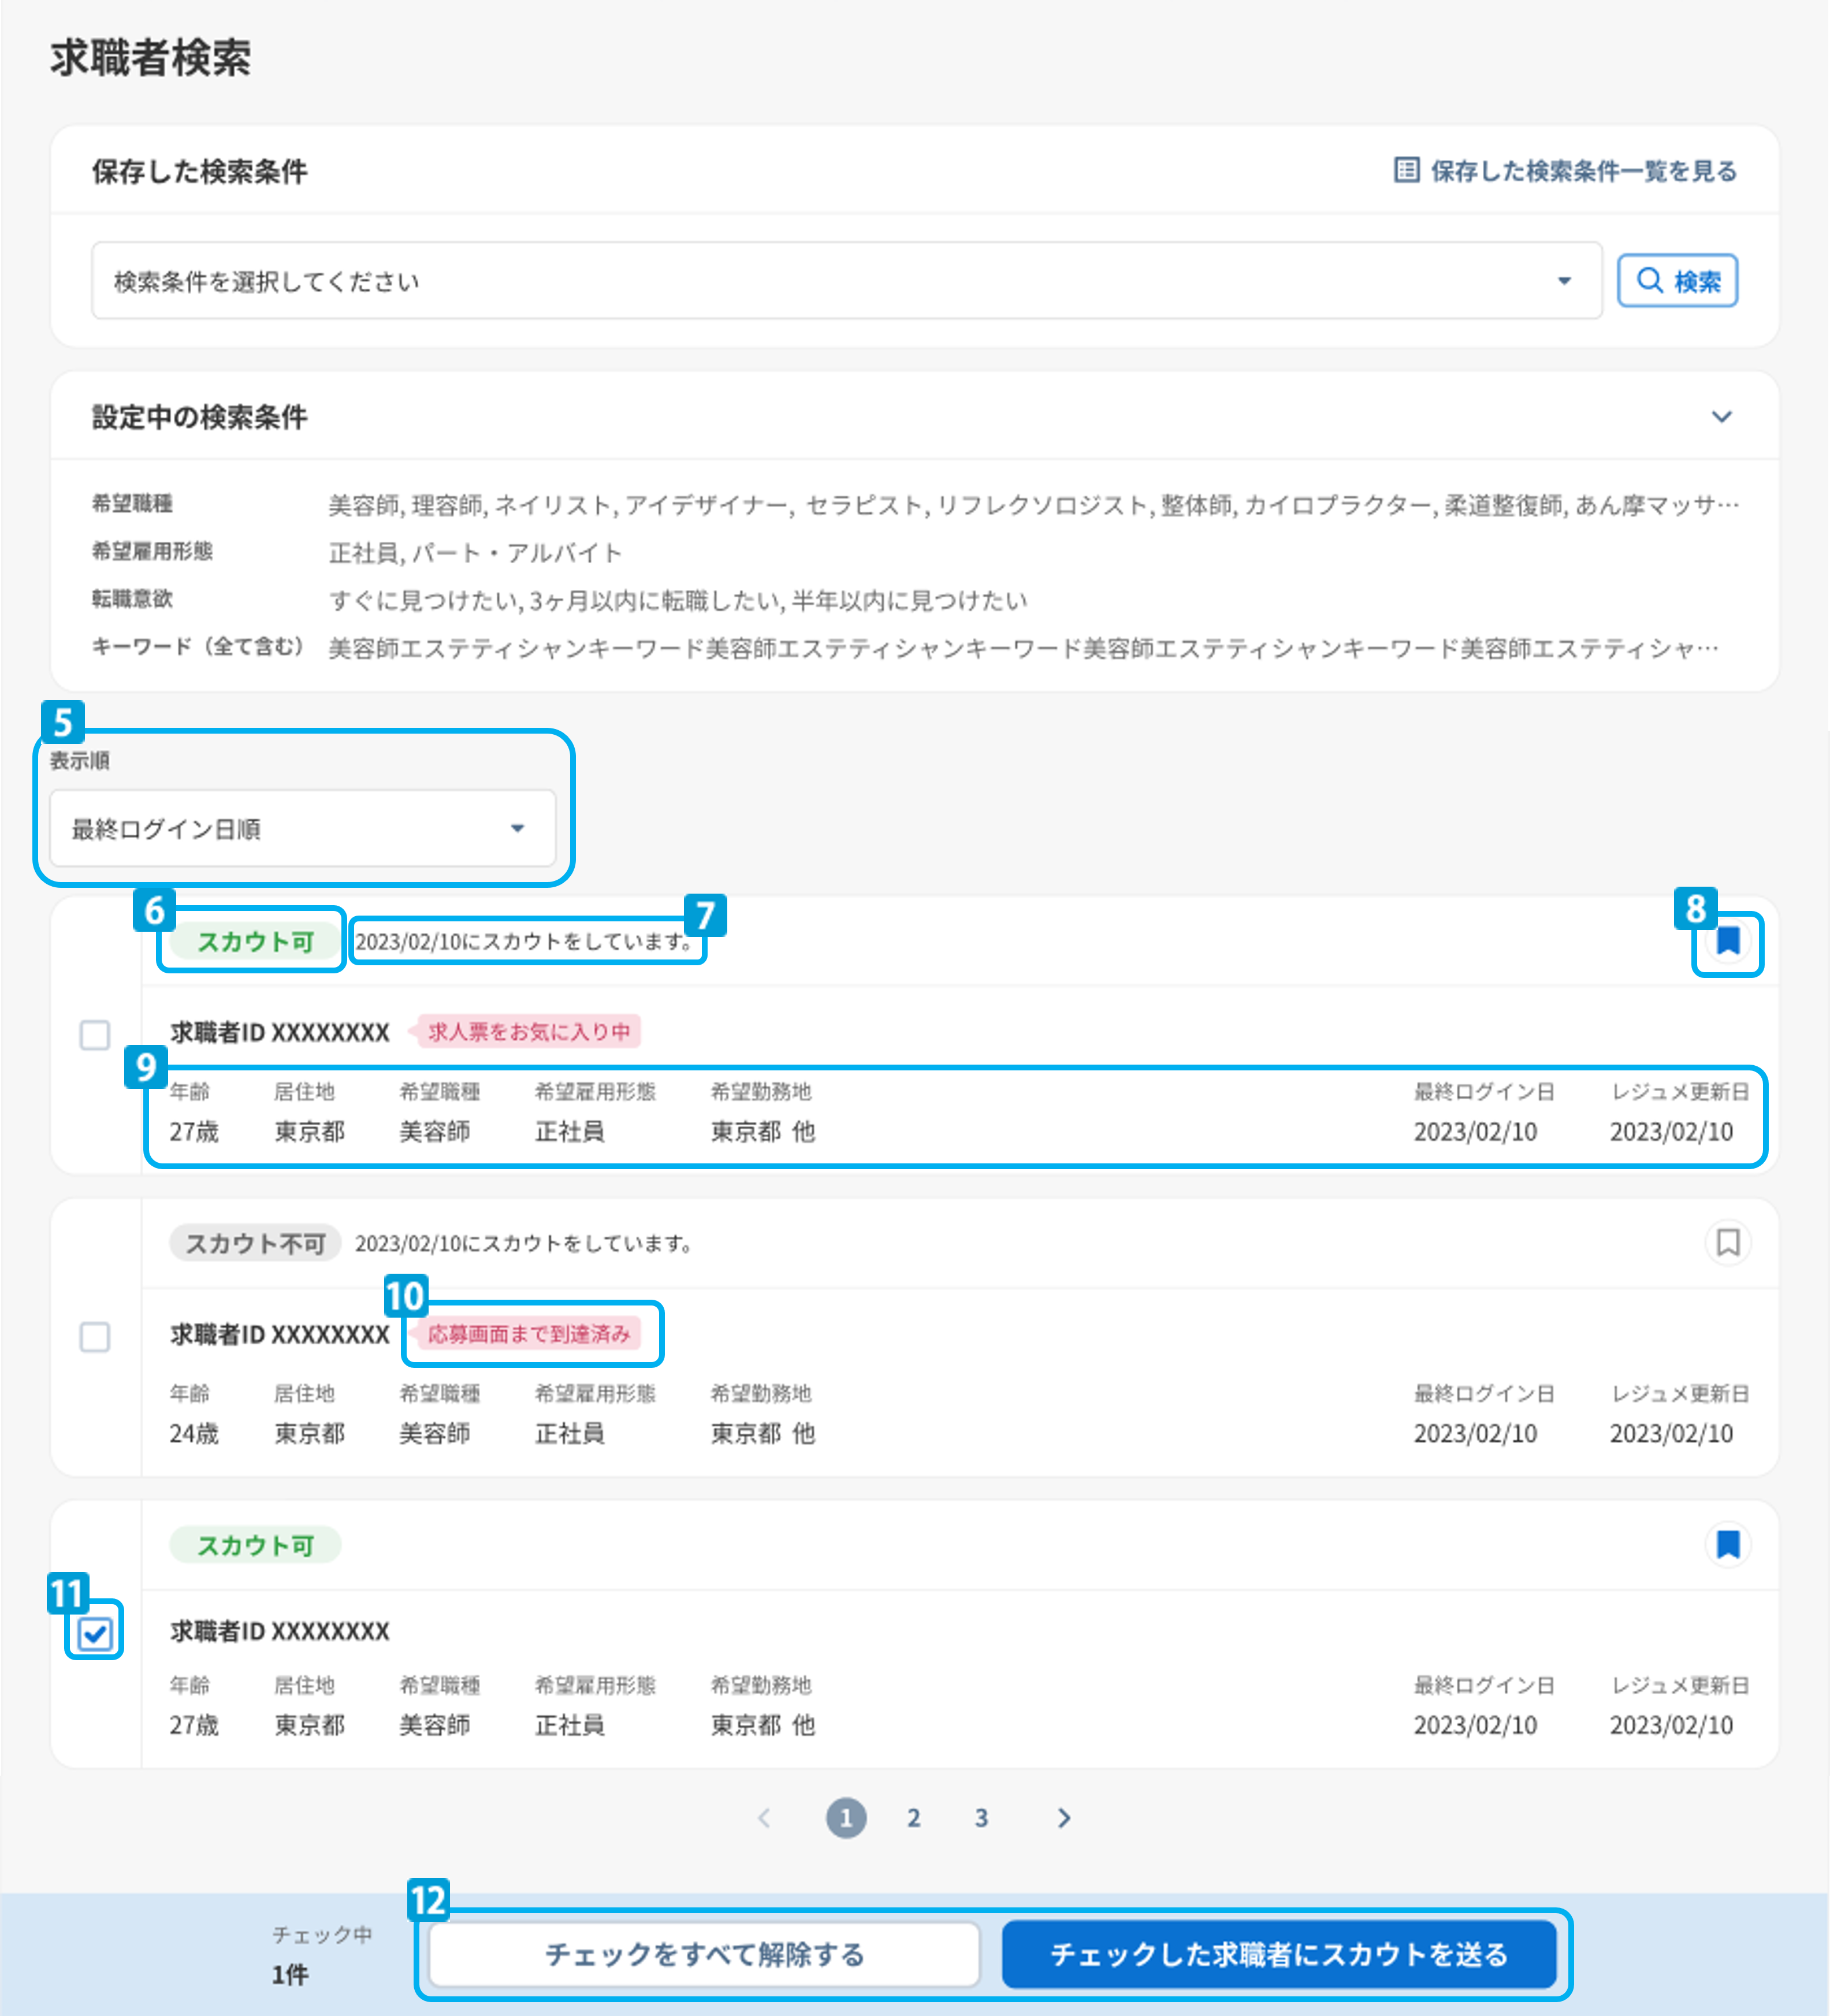The image size is (1830, 2016).
Task: Click the 求職者ID of the 24歳 card
Action: click(x=280, y=1335)
